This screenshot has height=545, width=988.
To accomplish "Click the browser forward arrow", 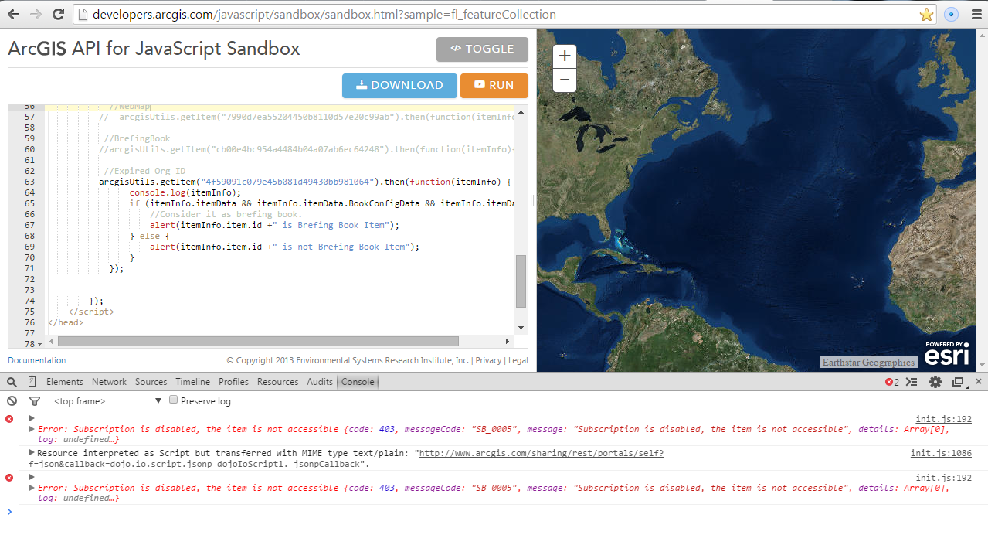I will click(x=36, y=14).
